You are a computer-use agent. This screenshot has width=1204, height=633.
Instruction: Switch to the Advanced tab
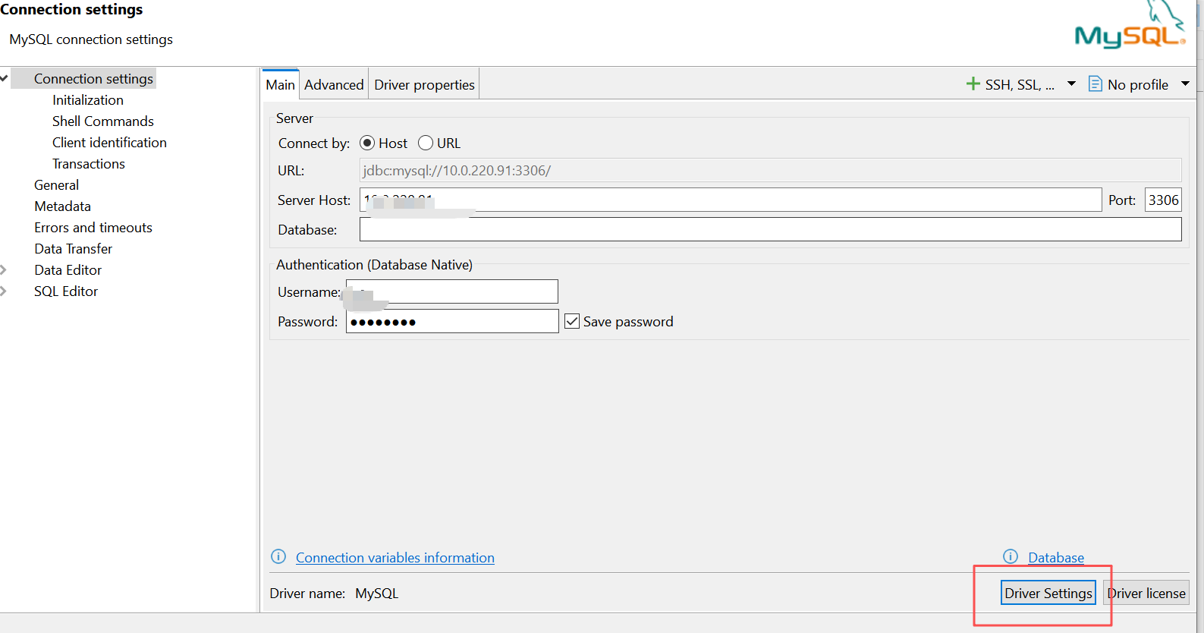pos(334,85)
